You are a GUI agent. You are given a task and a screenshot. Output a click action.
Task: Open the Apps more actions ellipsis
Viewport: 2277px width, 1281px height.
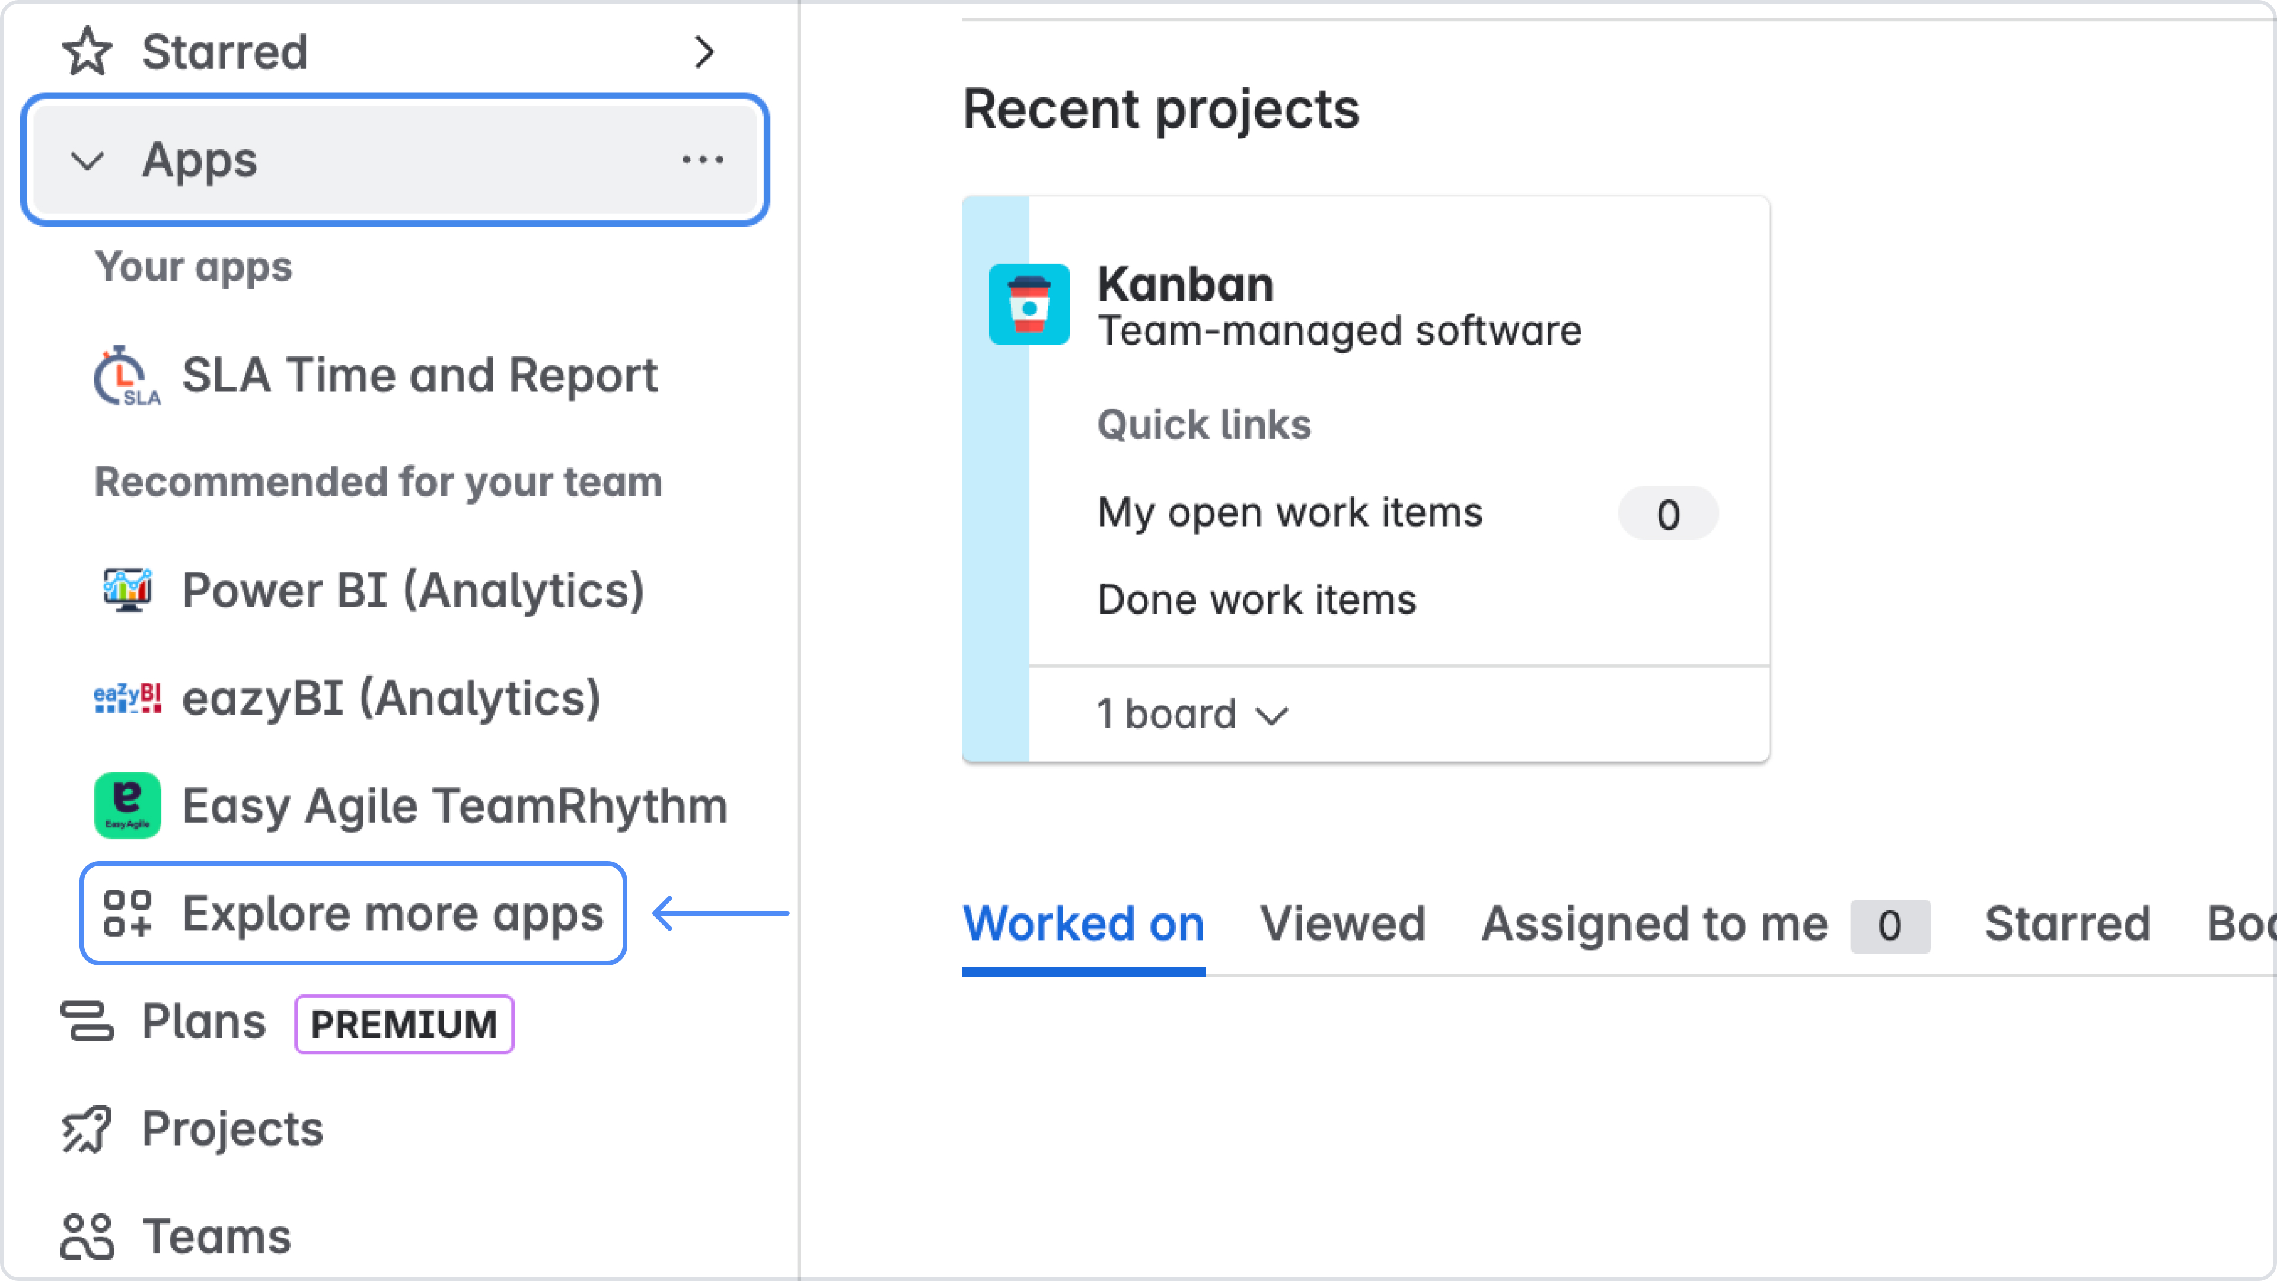[703, 160]
